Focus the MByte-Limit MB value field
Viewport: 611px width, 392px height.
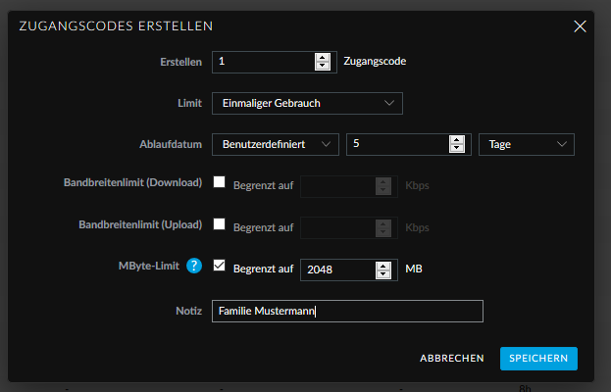335,269
